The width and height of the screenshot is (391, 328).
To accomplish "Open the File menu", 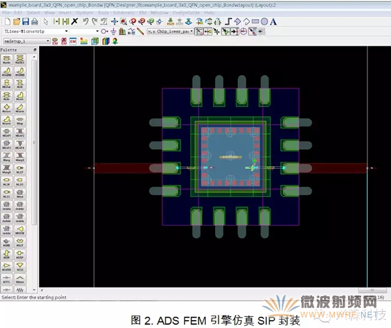I will [6, 12].
